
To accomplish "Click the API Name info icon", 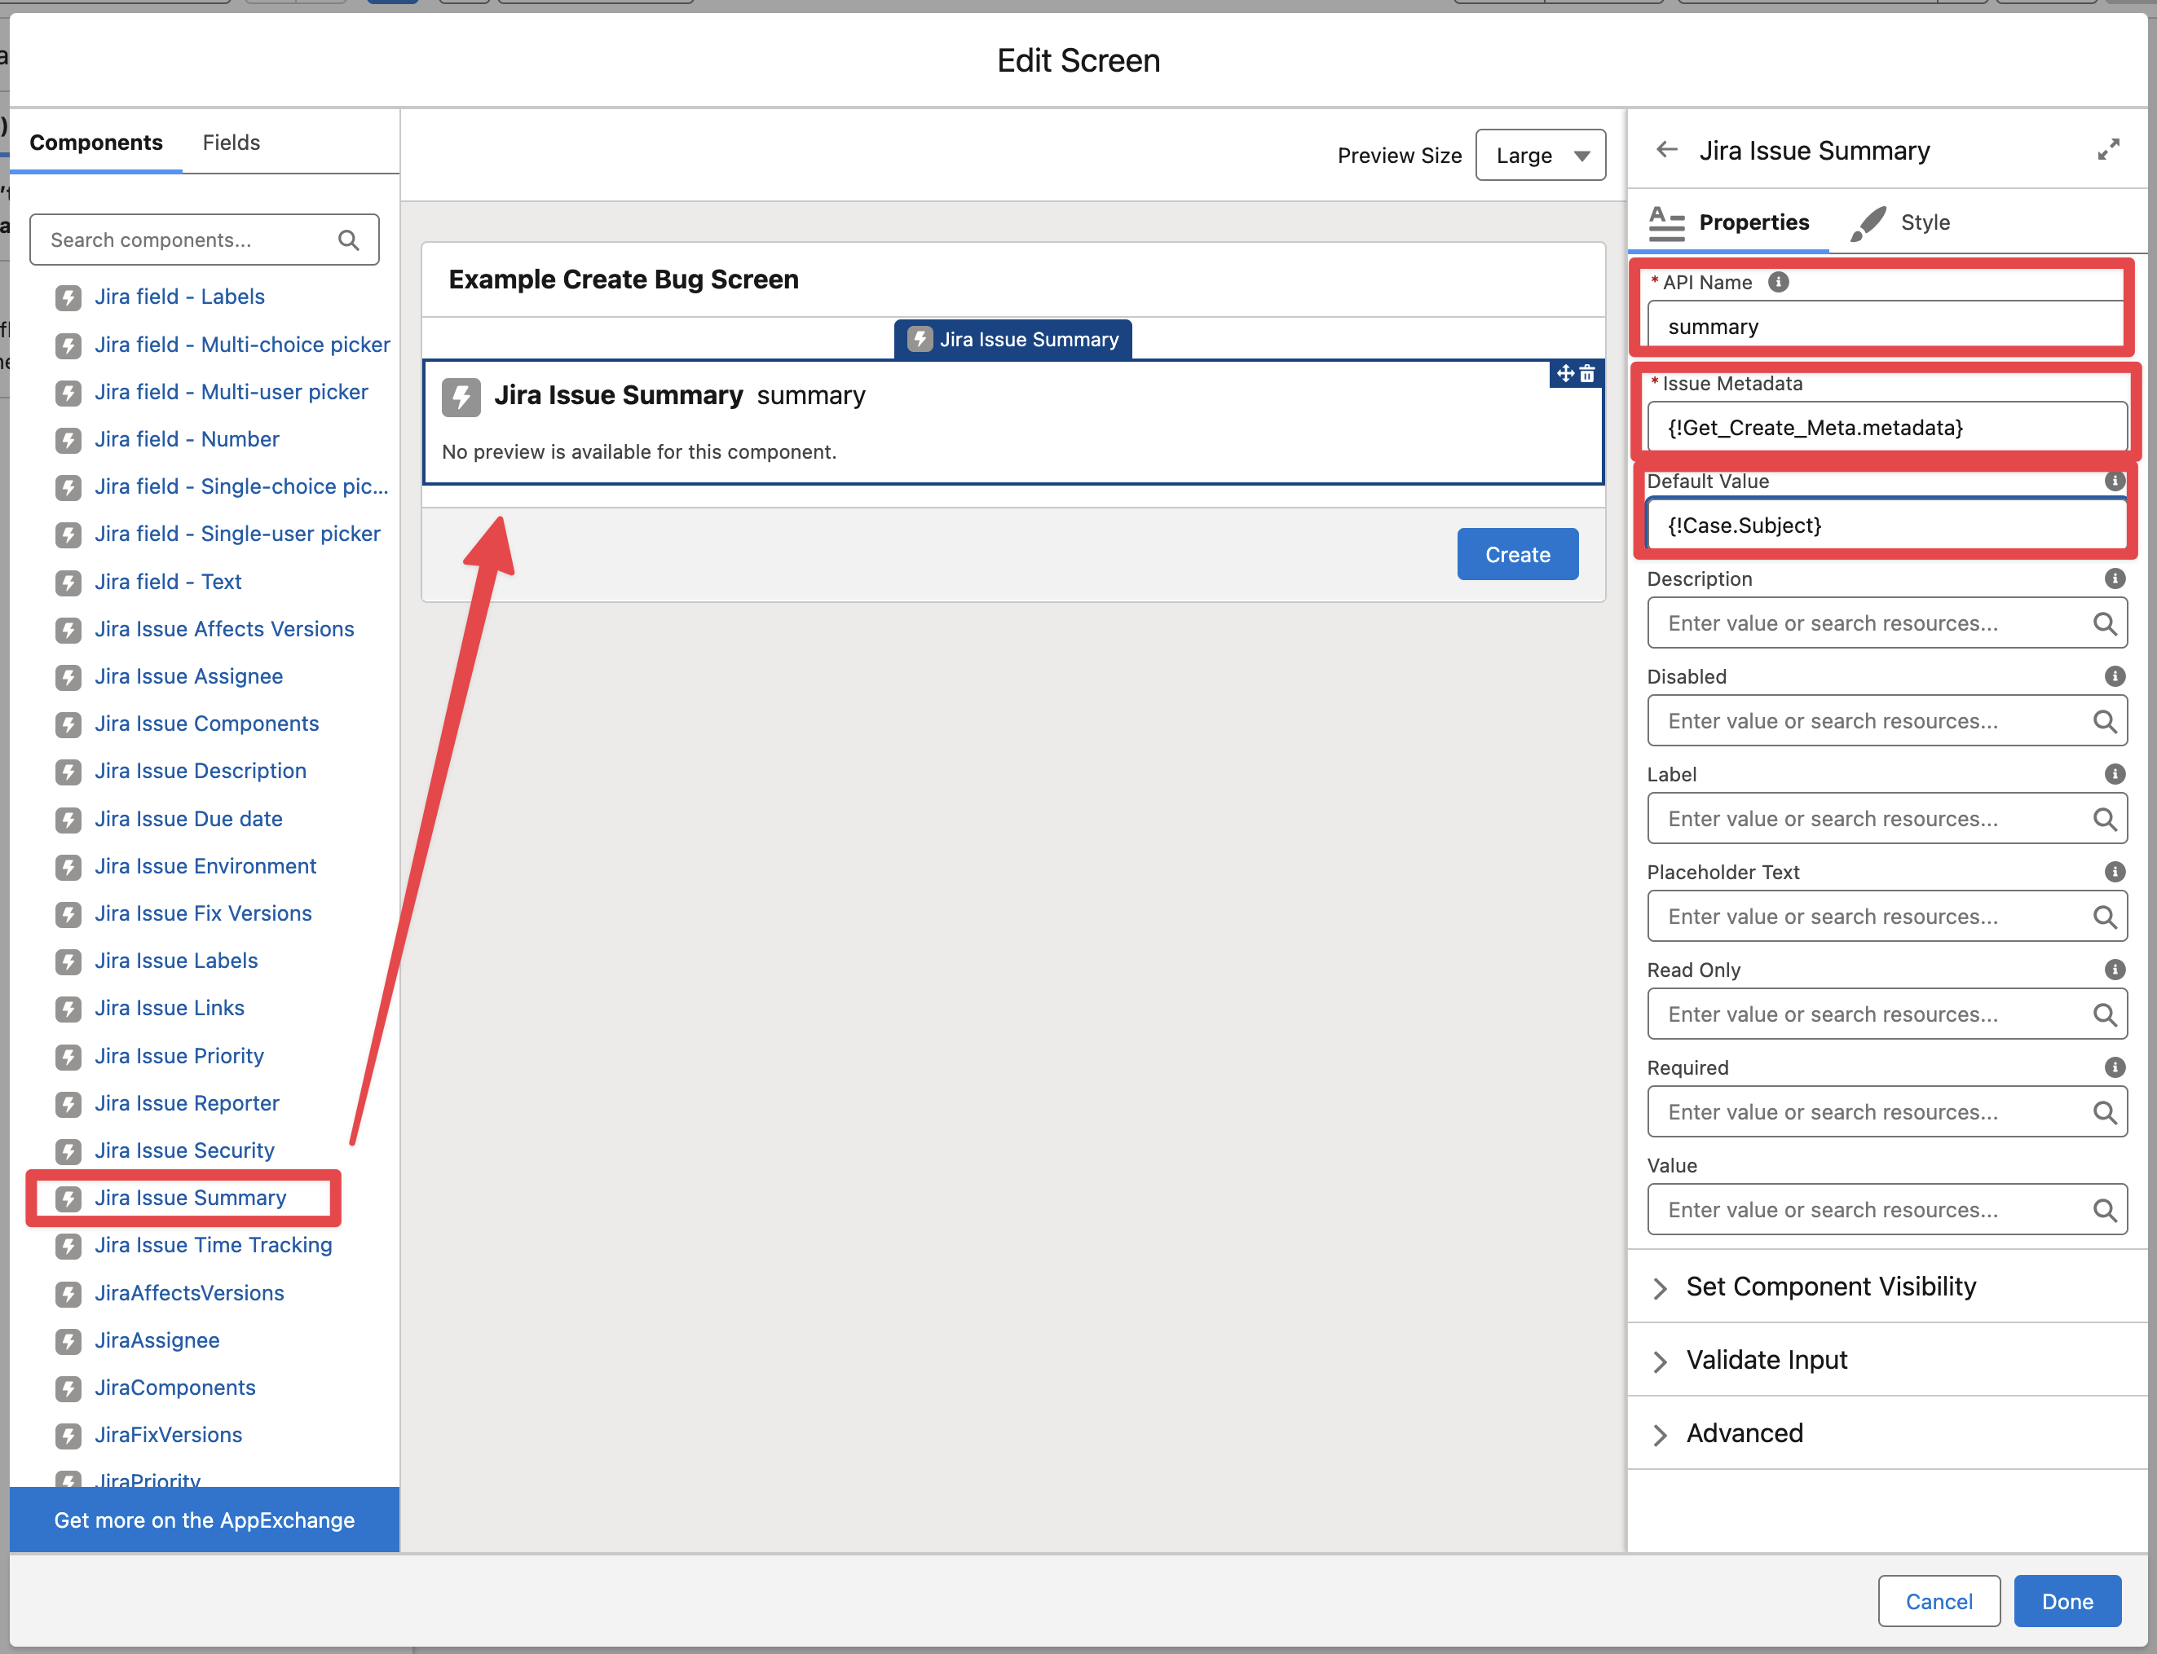I will coord(1778,283).
